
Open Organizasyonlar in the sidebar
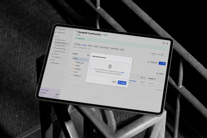click(60, 32)
